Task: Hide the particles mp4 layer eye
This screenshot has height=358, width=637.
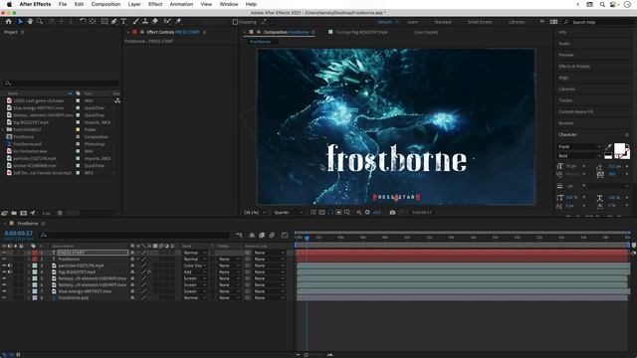Action: [4, 266]
